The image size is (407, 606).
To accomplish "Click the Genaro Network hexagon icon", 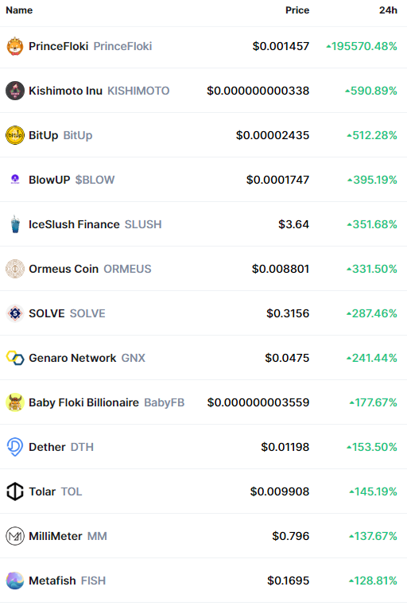I will tap(15, 358).
